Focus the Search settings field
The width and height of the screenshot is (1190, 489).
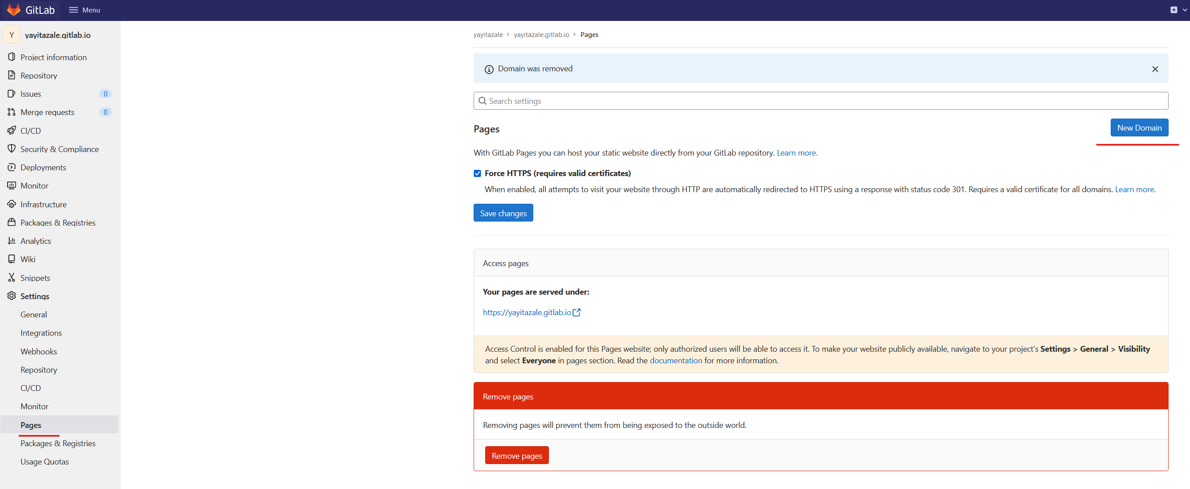(x=820, y=101)
